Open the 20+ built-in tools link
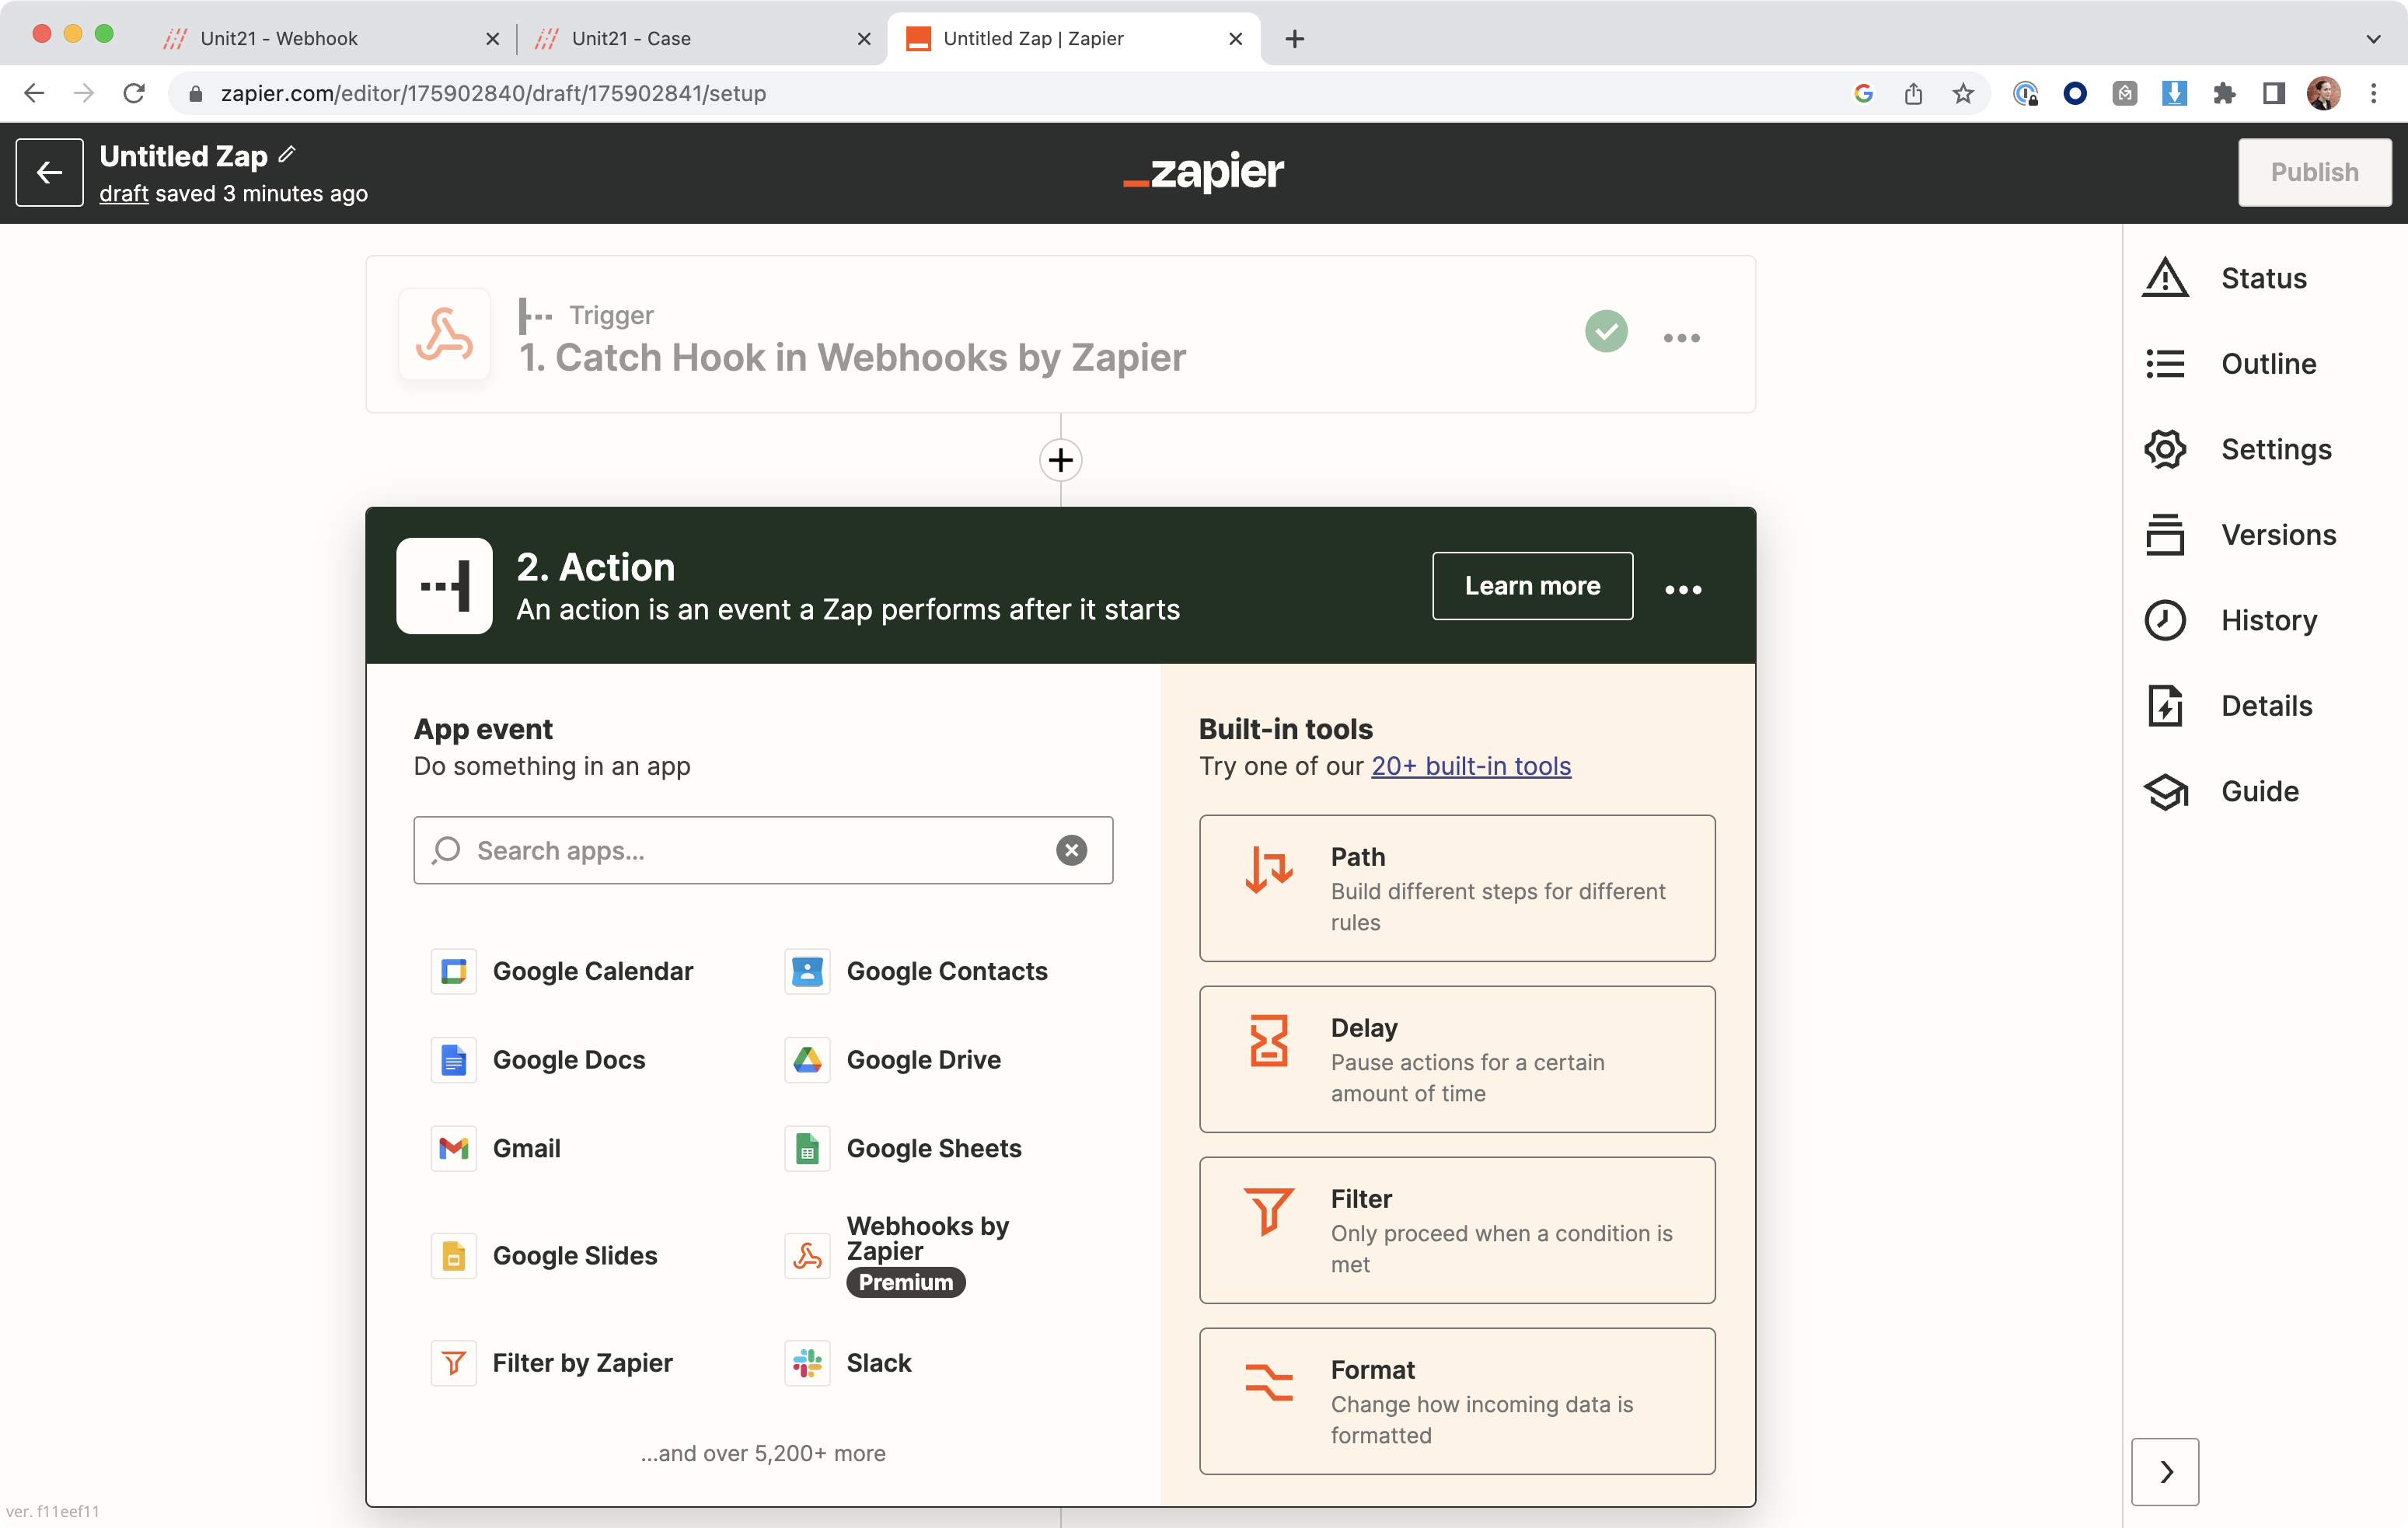 1470,766
